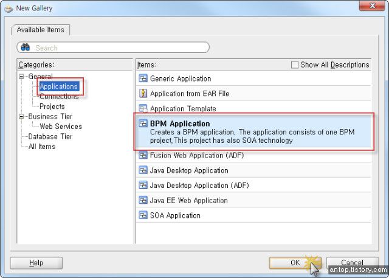
Task: Click the BPM Application description text
Action: (252, 136)
